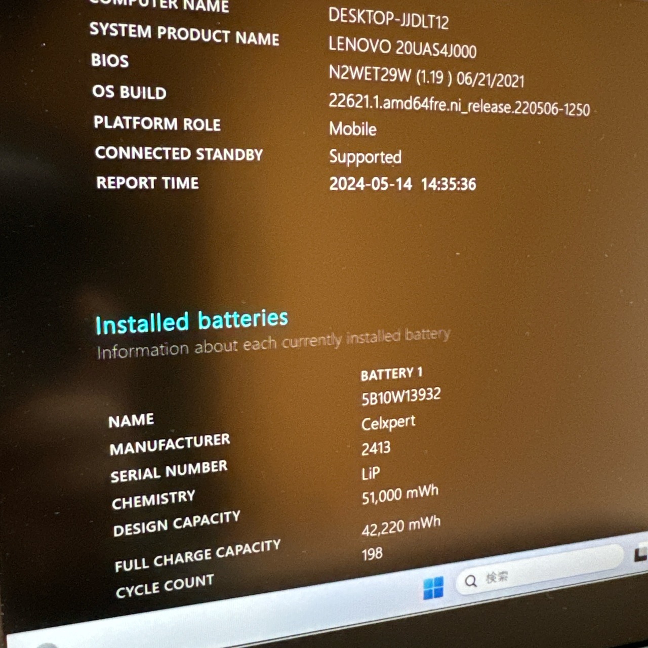
Task: Click the 'CONNECTED STANDBY' label
Action: pos(179,153)
